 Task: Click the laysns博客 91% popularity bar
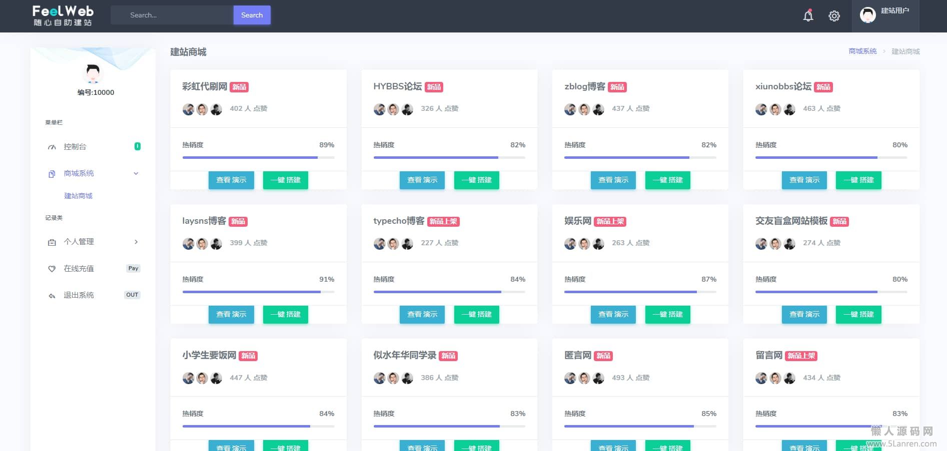(259, 292)
